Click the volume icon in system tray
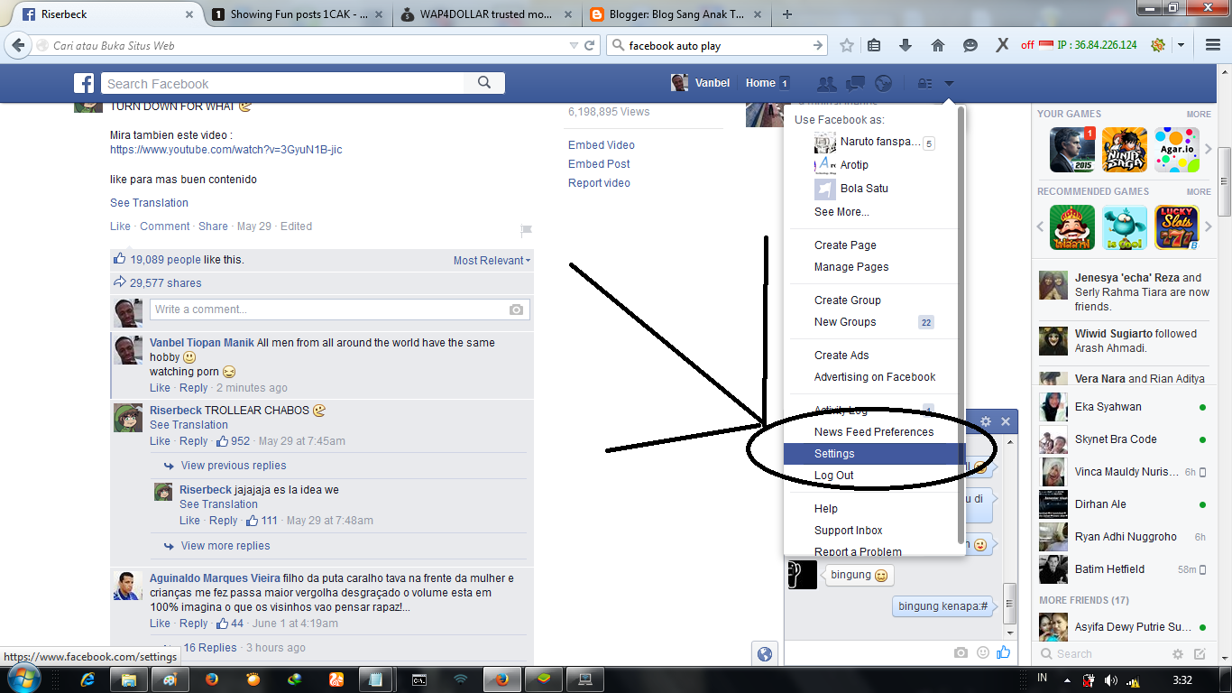This screenshot has height=693, width=1232. click(x=1110, y=679)
